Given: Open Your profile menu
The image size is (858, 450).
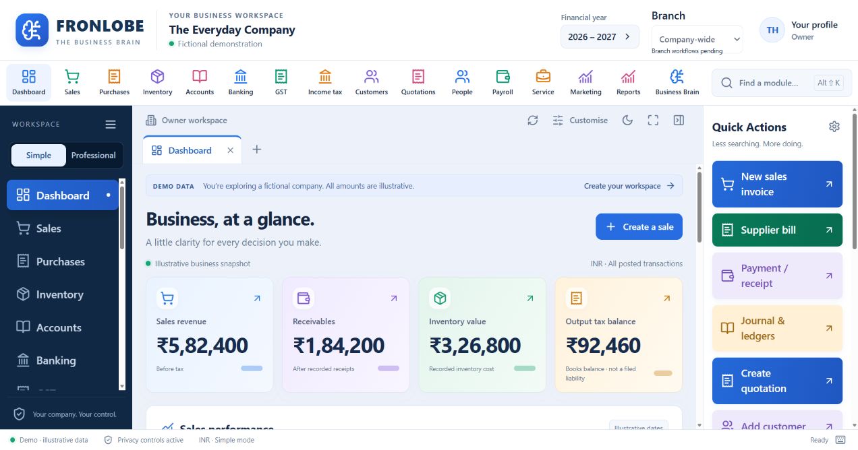Looking at the screenshot, I should click(x=799, y=30).
